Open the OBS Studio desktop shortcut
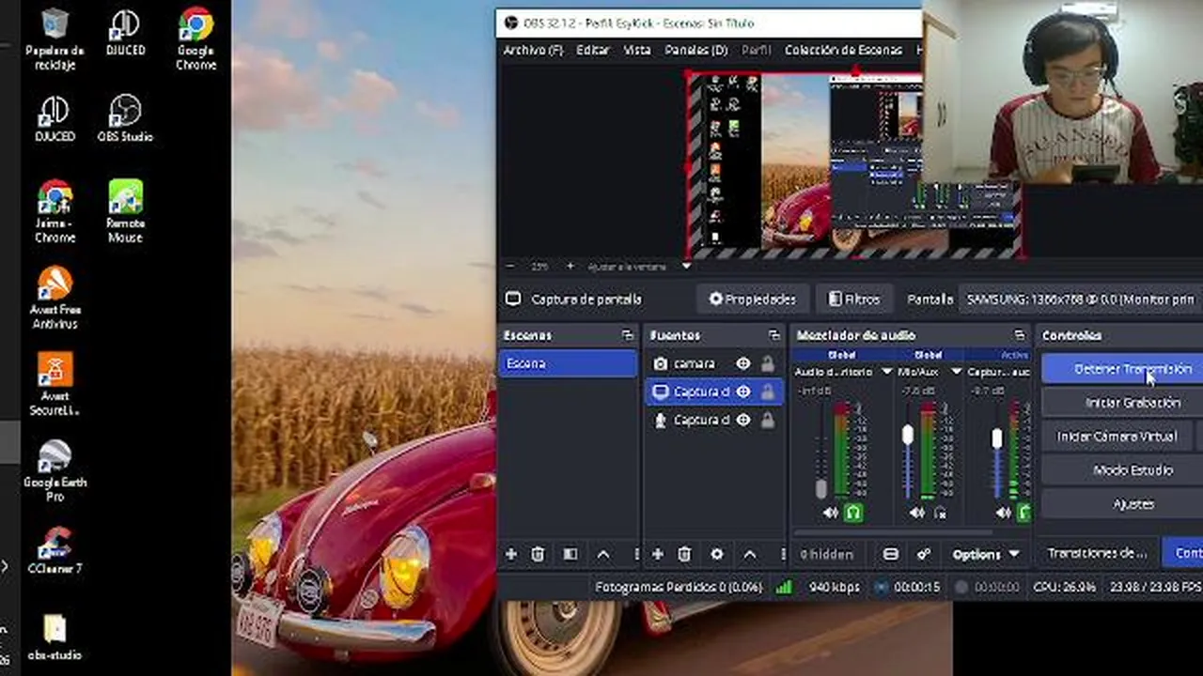This screenshot has width=1203, height=676. pyautogui.click(x=125, y=118)
